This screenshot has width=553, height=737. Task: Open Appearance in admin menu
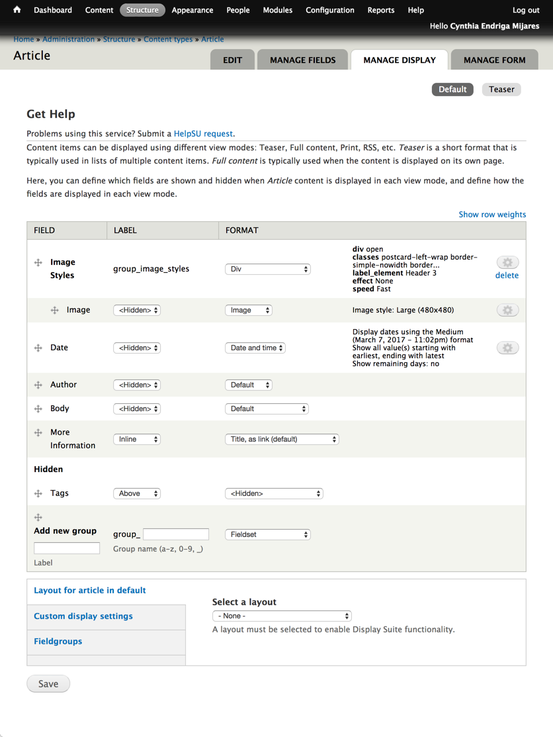pyautogui.click(x=192, y=10)
